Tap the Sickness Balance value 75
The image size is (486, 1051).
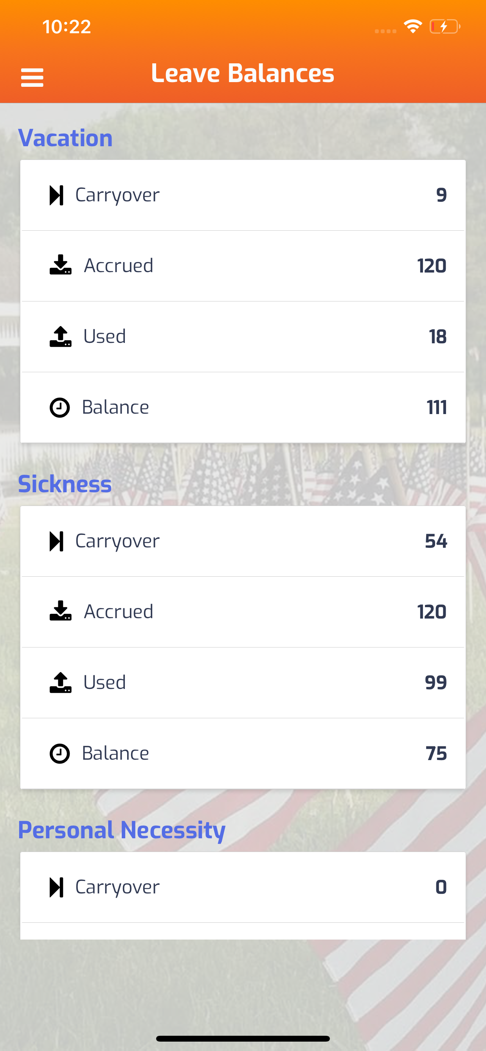(x=436, y=753)
